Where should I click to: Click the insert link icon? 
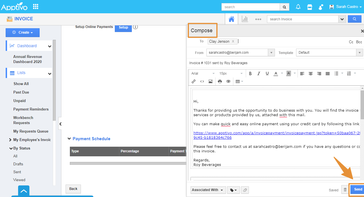pyautogui.click(x=193, y=81)
